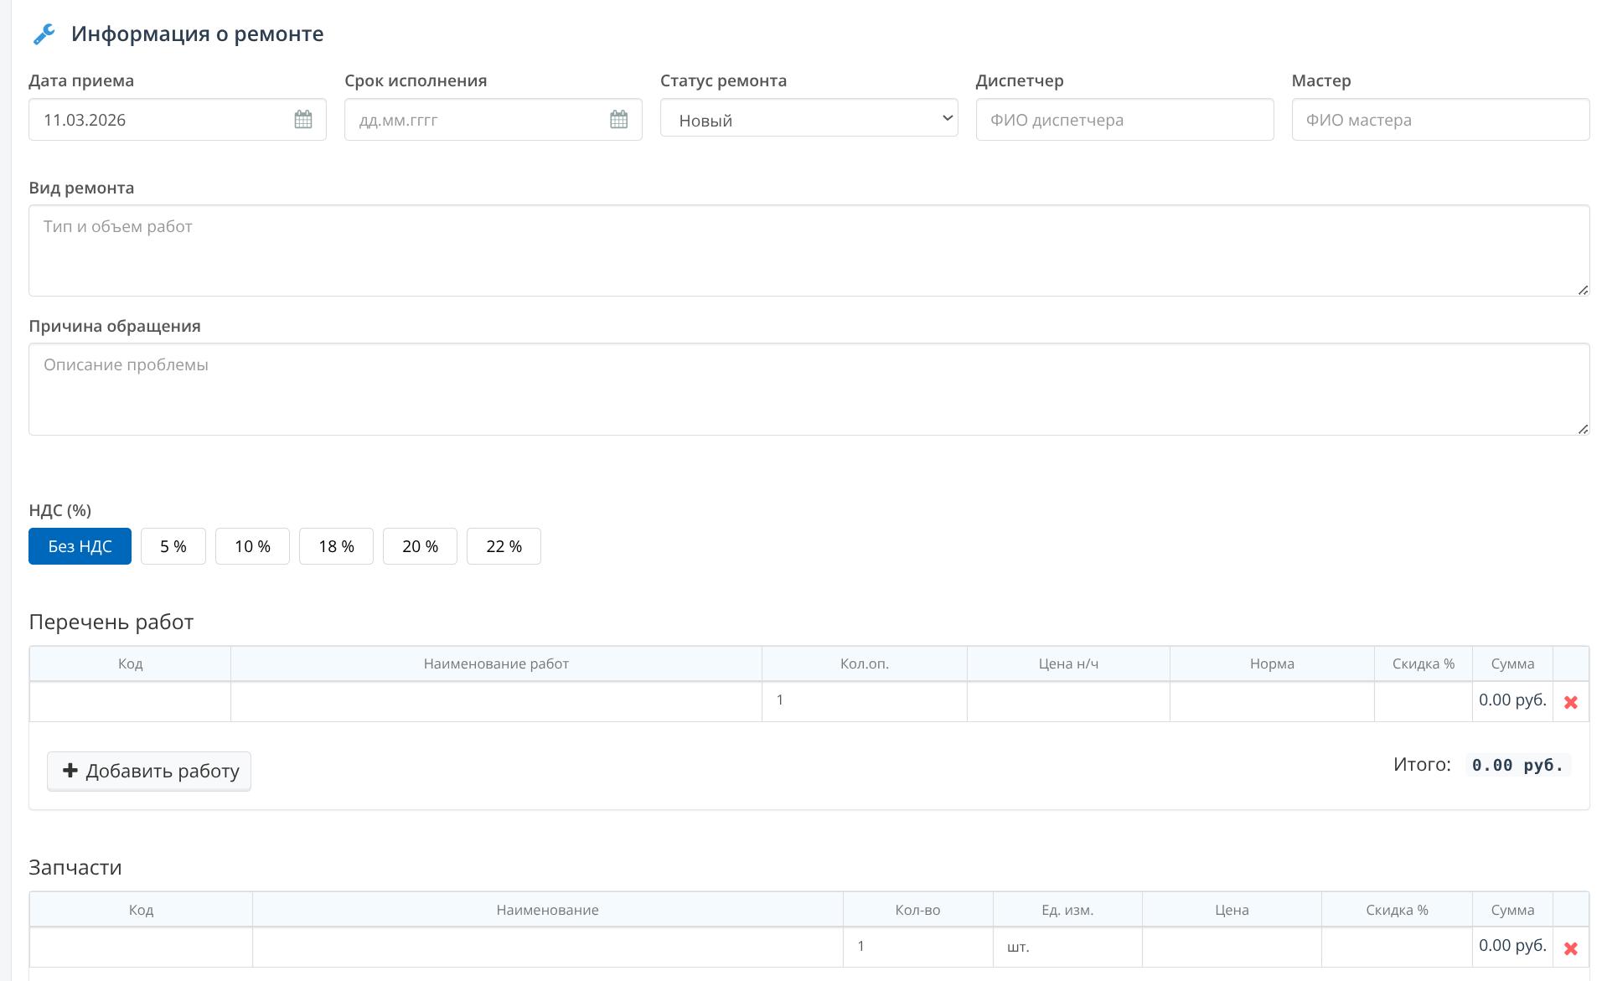
Task: Select the 18 % VAT button
Action: pyautogui.click(x=336, y=546)
